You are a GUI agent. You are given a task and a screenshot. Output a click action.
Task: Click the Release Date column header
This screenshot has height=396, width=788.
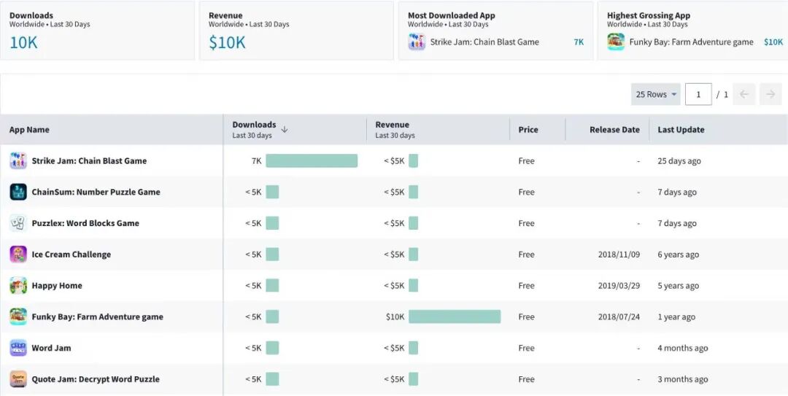[x=614, y=130]
